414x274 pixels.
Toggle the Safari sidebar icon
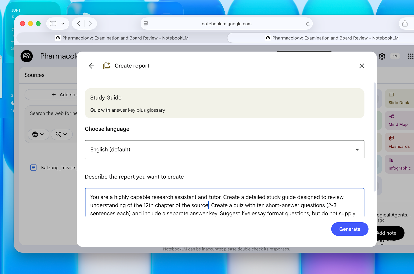point(53,24)
